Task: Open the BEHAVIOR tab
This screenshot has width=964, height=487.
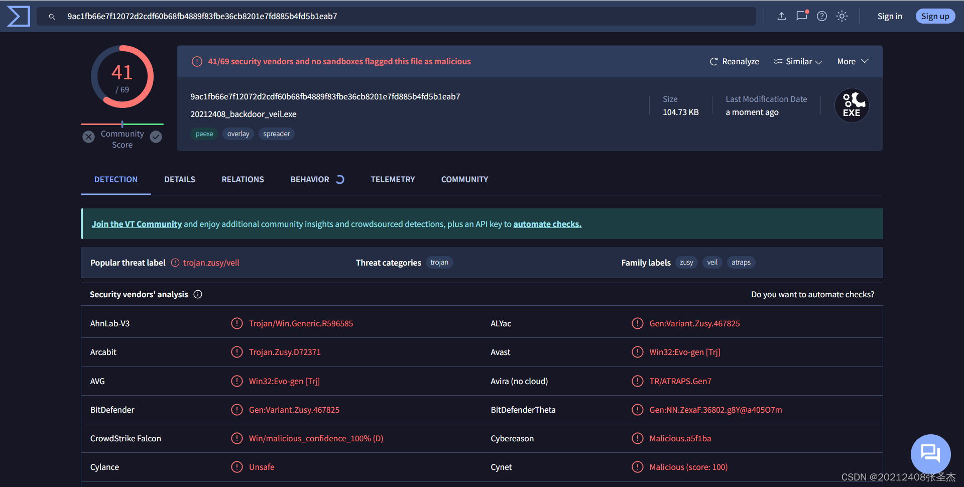Action: pos(317,179)
